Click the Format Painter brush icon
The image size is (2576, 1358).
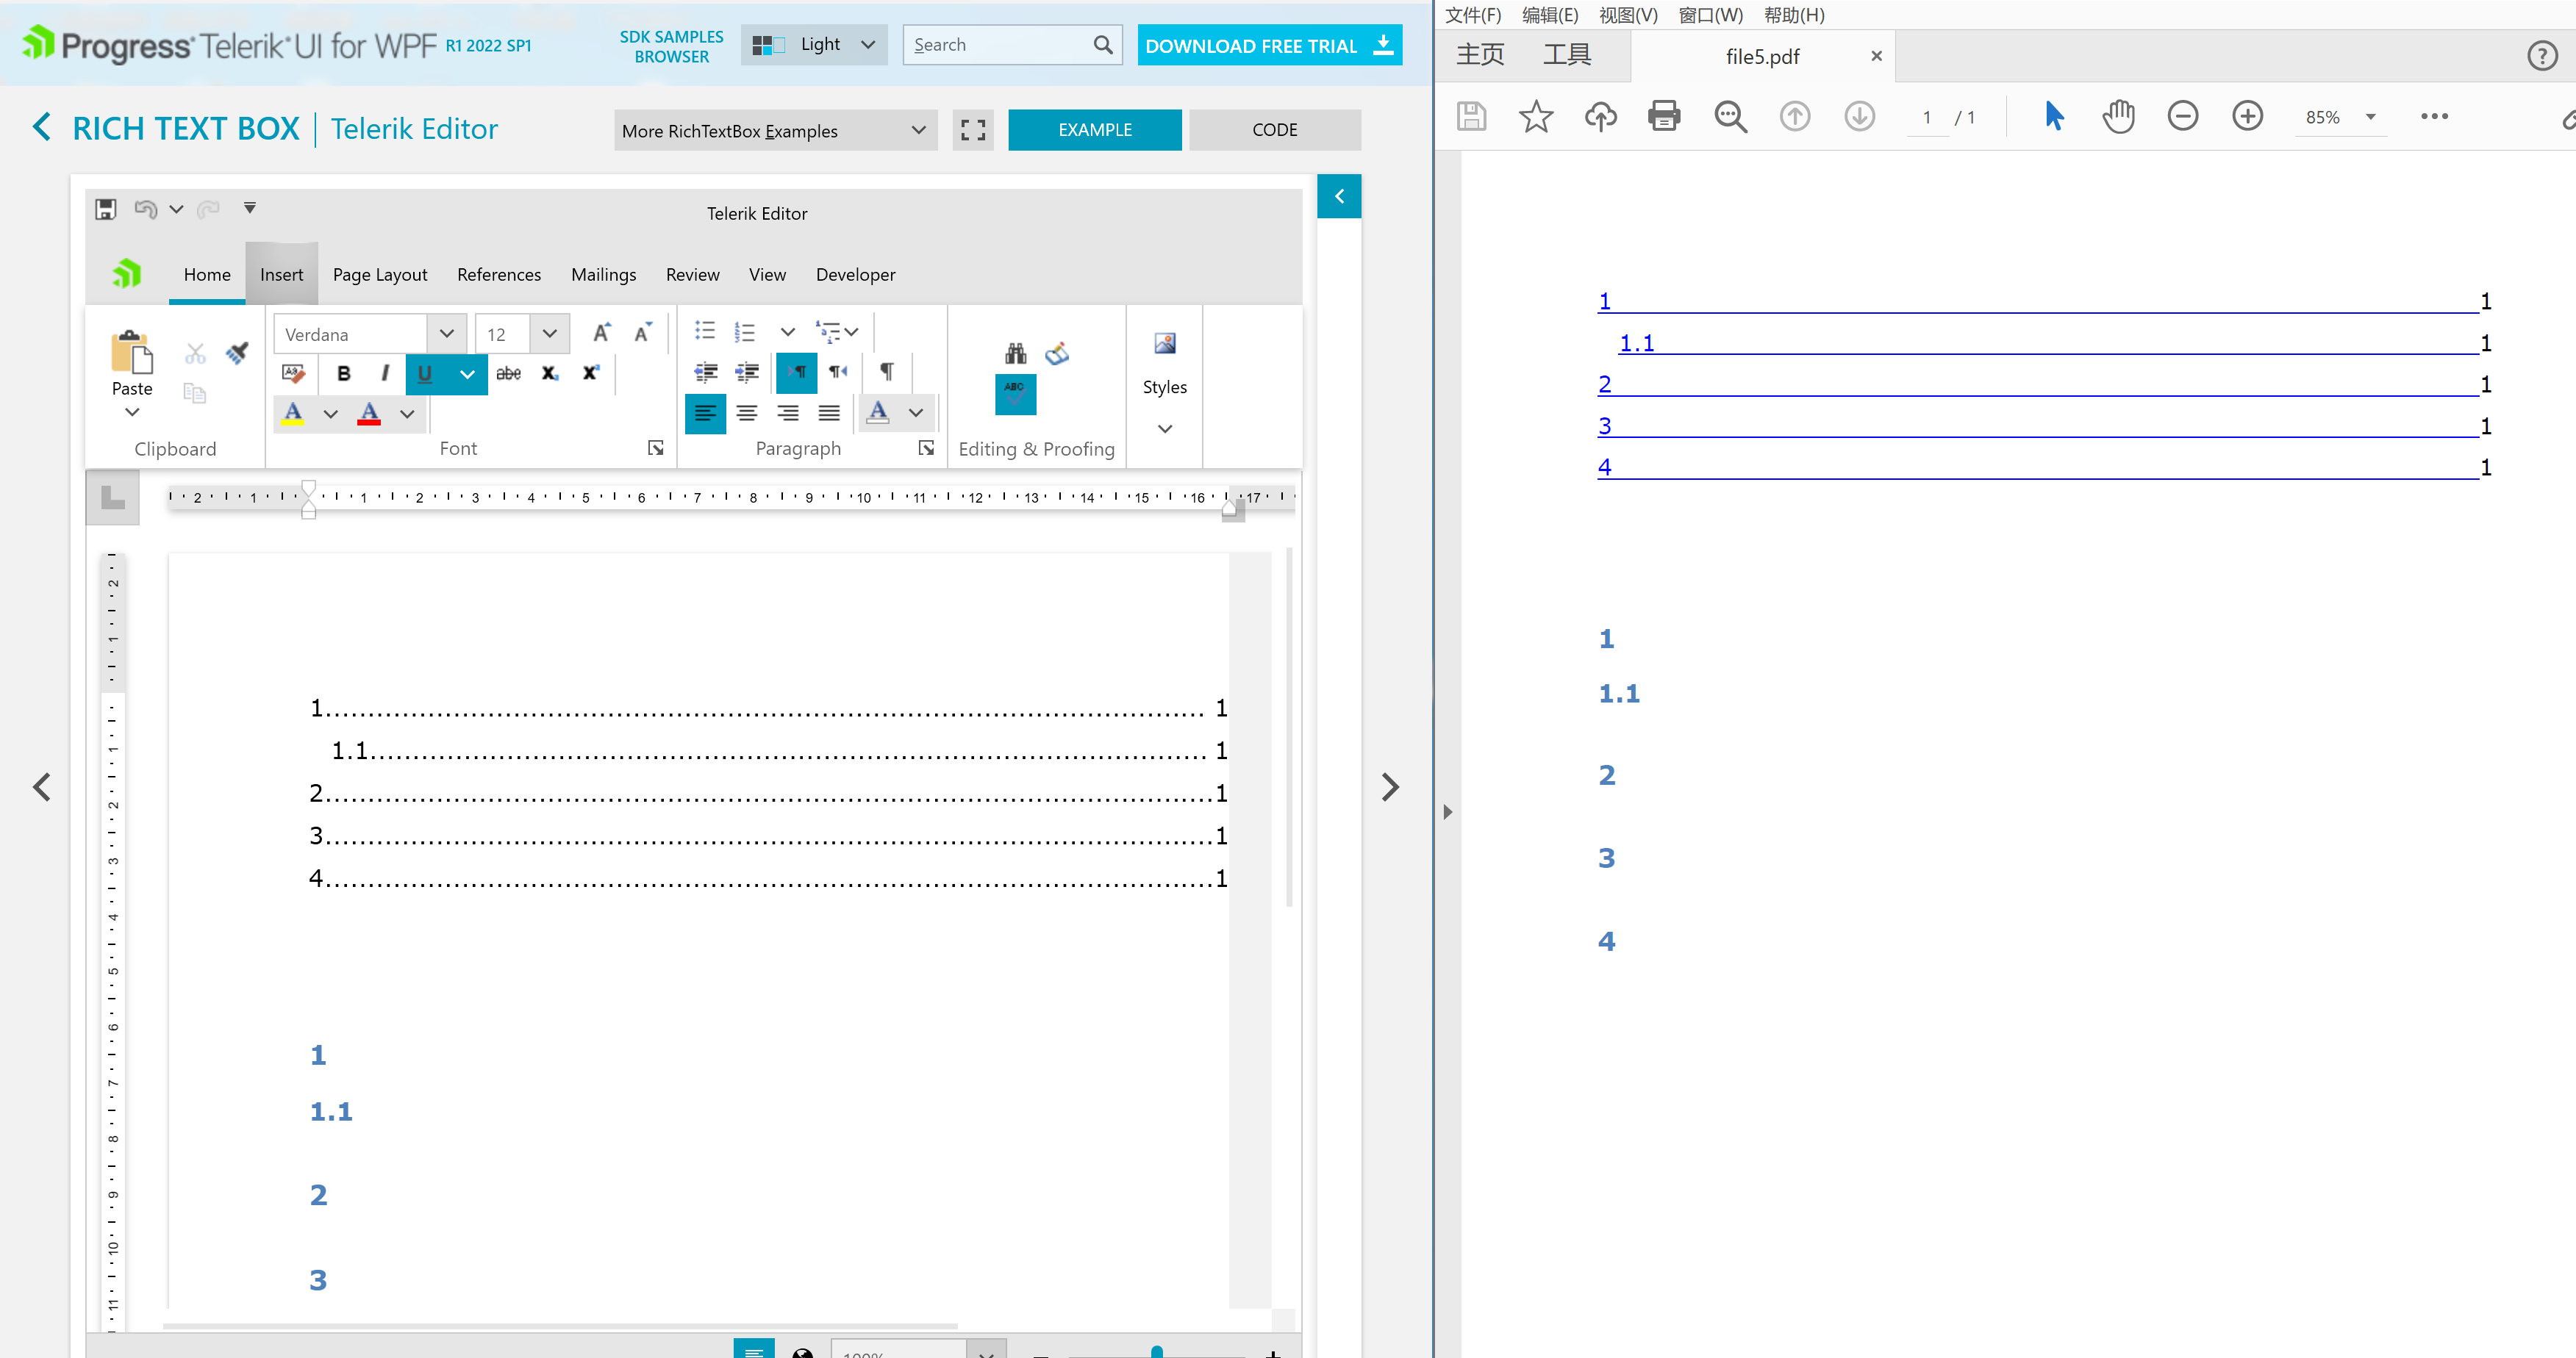(x=237, y=353)
